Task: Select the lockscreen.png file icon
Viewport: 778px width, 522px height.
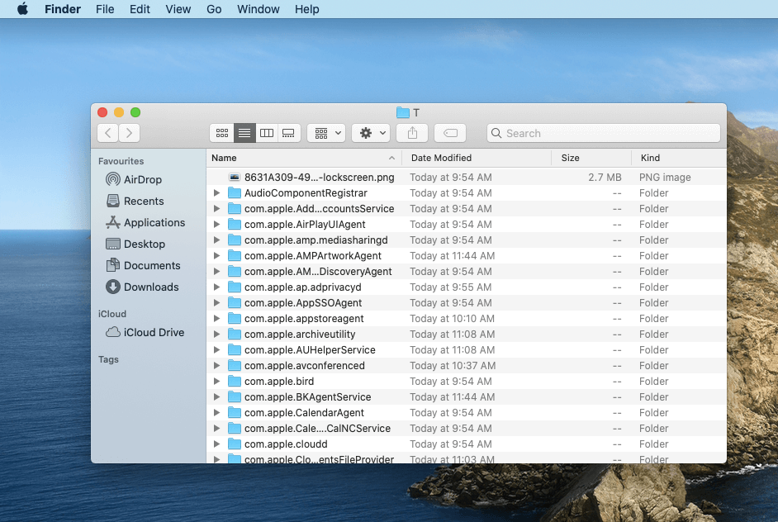Action: pos(235,177)
